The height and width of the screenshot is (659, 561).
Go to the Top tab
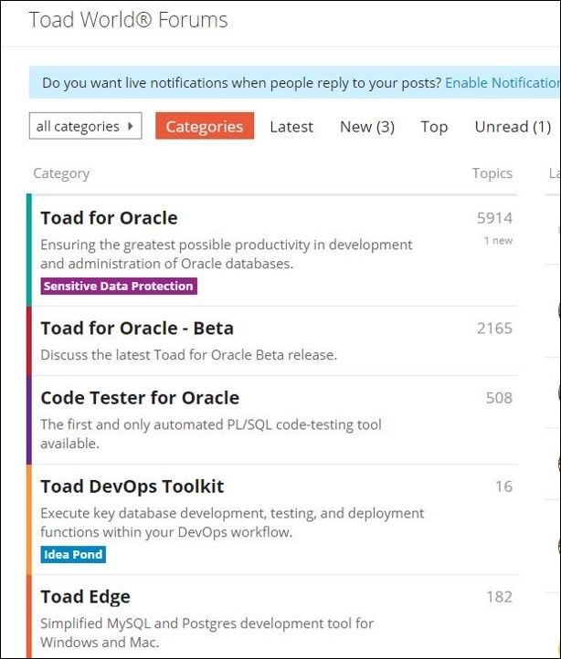coord(434,127)
